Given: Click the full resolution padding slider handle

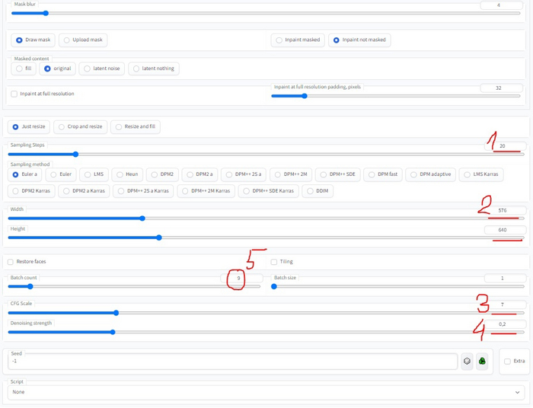Looking at the screenshot, I should point(305,96).
